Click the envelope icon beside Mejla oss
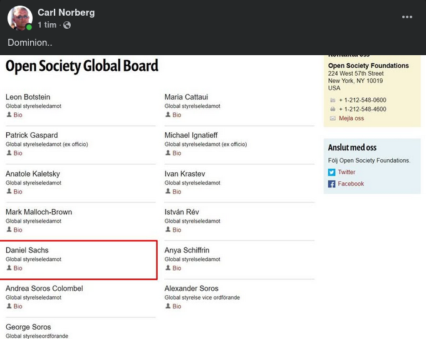The width and height of the screenshot is (426, 339). pos(333,118)
